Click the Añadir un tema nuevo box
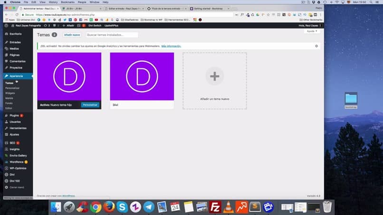 [215, 81]
